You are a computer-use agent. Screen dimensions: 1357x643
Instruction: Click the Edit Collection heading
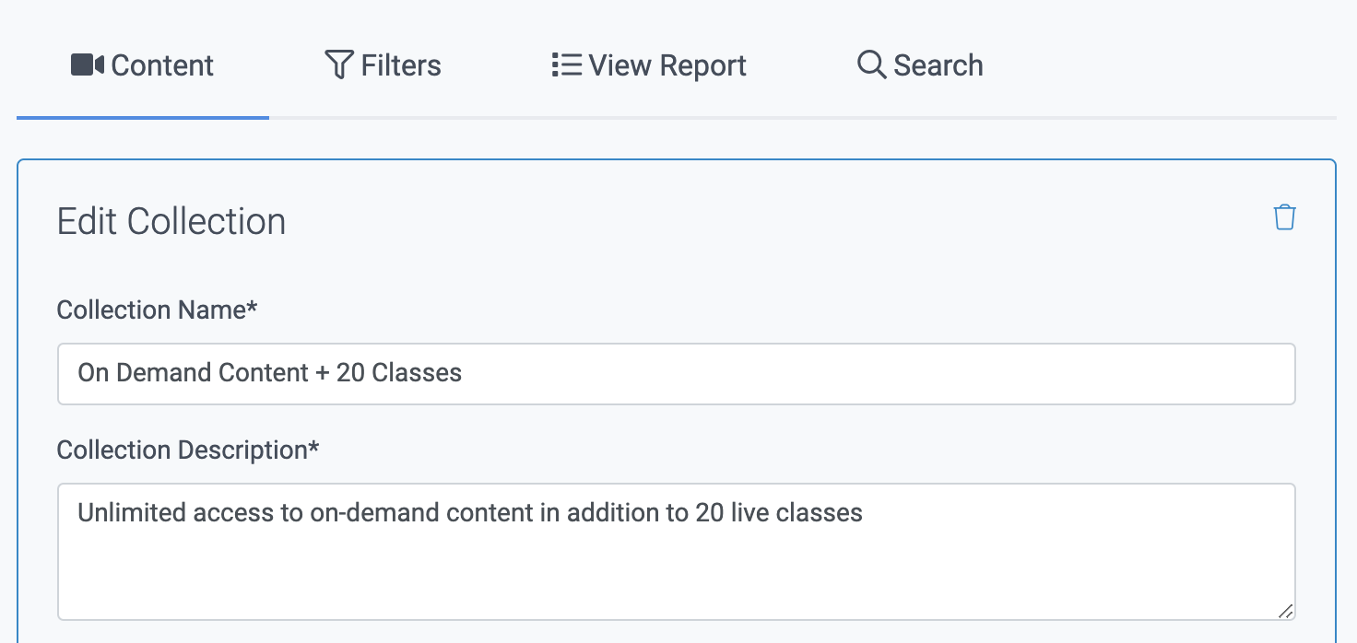point(171,221)
